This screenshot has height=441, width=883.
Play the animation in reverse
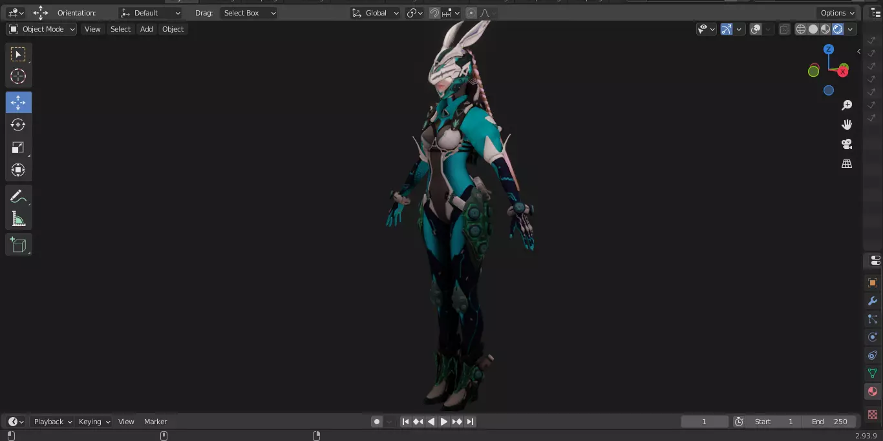[431, 422]
